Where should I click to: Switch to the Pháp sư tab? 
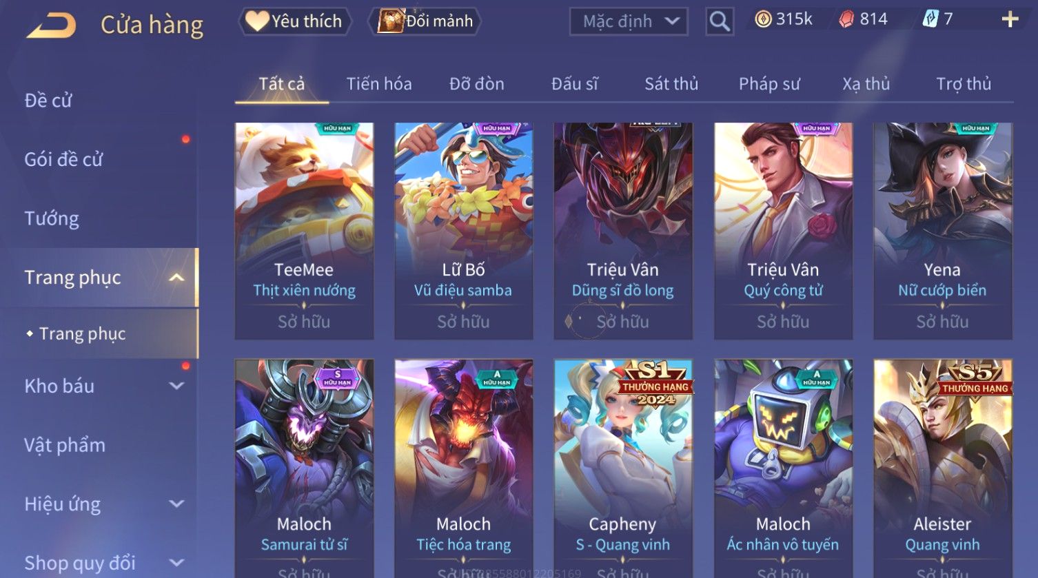[x=769, y=84]
